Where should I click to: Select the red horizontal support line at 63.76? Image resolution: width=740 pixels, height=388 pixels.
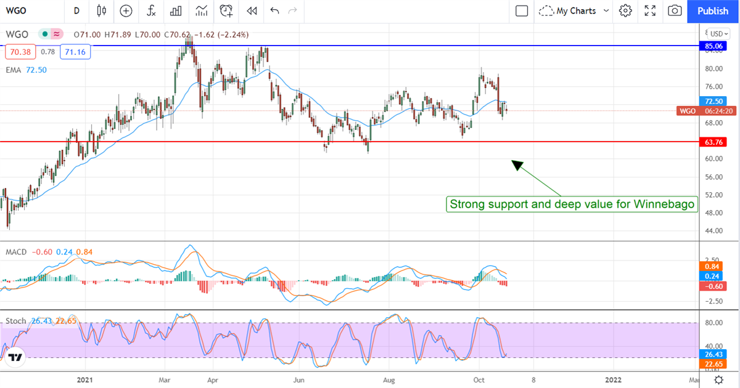click(349, 142)
